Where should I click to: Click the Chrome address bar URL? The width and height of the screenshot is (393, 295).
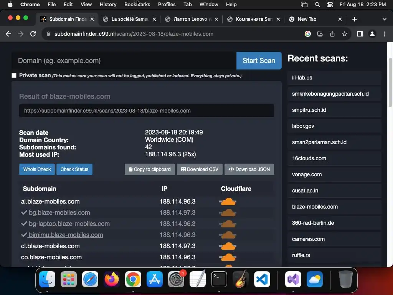(x=134, y=34)
